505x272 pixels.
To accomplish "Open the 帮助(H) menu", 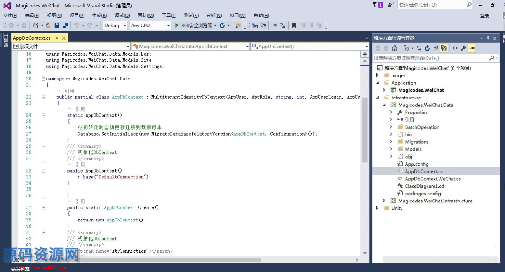I will [x=261, y=16].
